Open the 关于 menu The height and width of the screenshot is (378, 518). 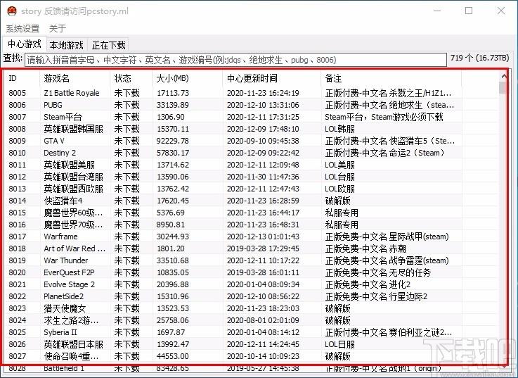click(x=58, y=28)
